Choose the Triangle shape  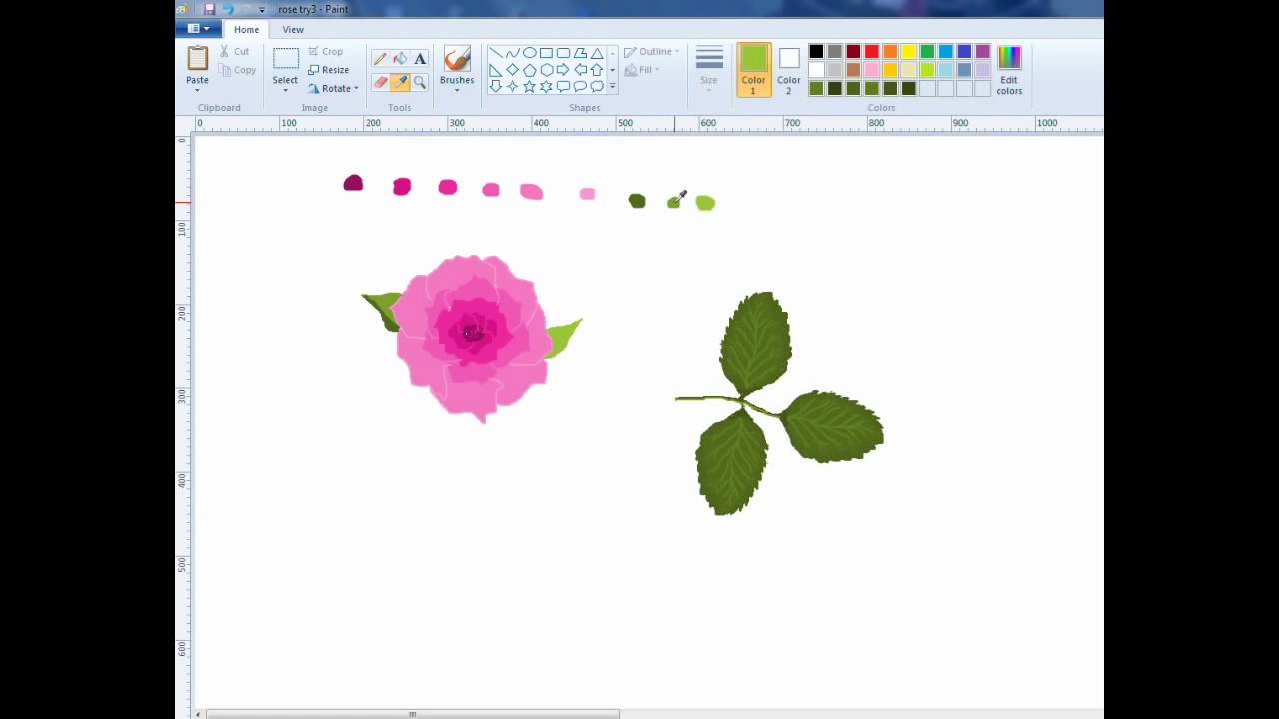pyautogui.click(x=597, y=53)
